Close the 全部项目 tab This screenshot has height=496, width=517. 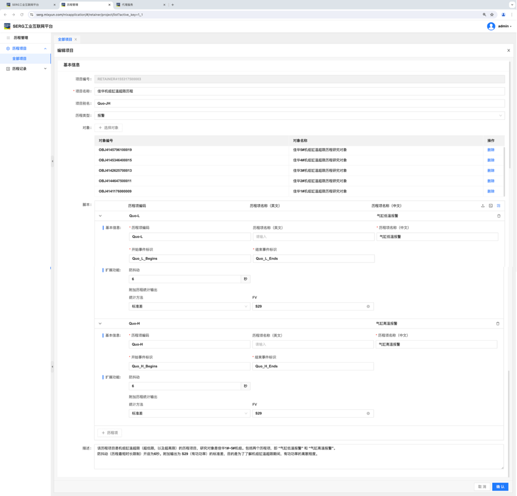coord(76,39)
